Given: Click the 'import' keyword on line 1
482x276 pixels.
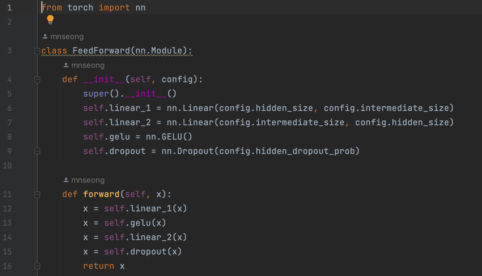Looking at the screenshot, I should coord(114,8).
